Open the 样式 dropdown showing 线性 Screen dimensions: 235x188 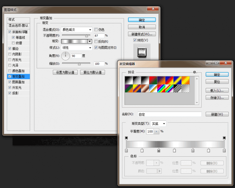(x=77, y=48)
